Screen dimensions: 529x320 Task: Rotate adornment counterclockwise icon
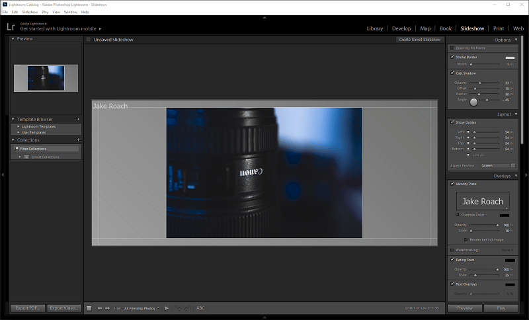(x=179, y=308)
